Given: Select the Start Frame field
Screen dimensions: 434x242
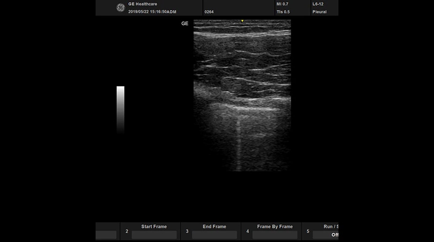Looking at the screenshot, I should [154, 234].
